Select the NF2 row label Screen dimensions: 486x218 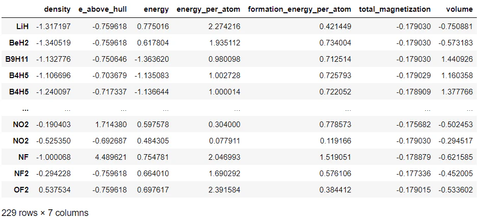[x=21, y=174]
